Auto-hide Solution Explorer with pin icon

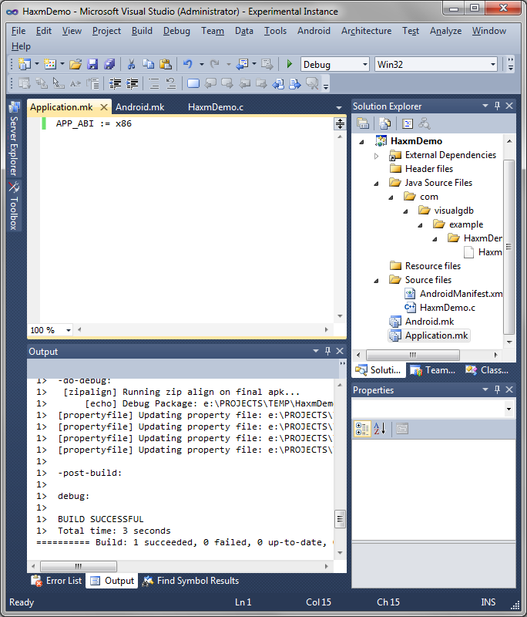[497, 106]
